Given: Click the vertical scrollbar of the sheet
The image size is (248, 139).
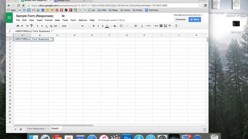Looking at the screenshot, I should [207, 39].
